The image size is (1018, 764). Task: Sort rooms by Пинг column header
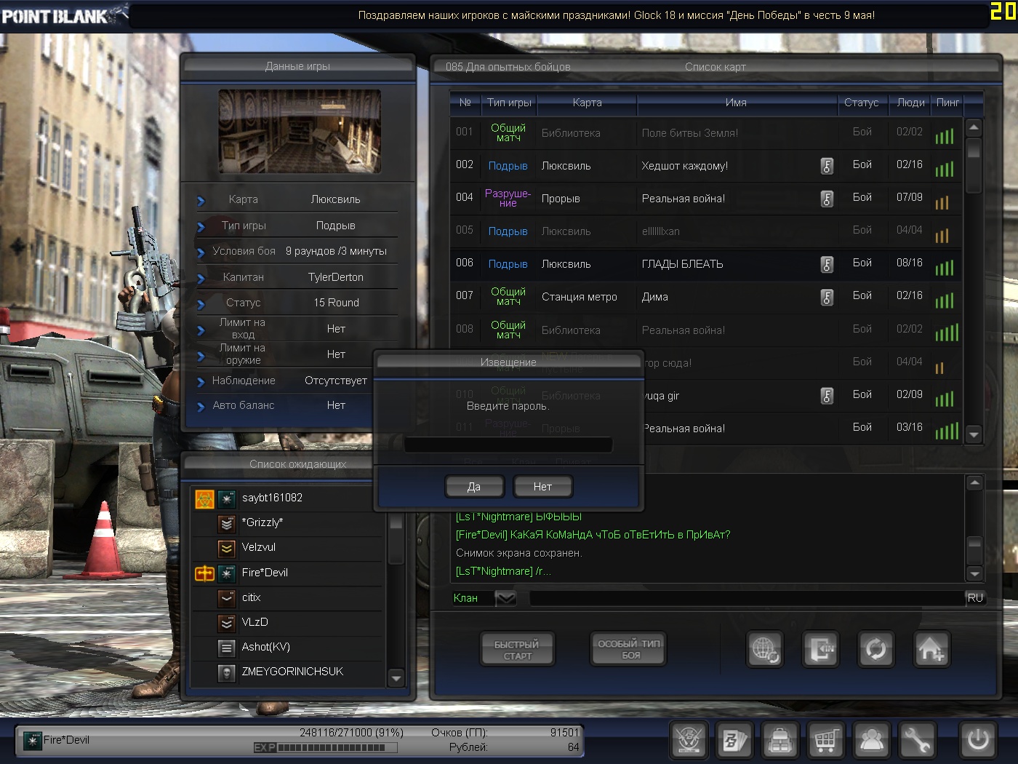point(947,103)
